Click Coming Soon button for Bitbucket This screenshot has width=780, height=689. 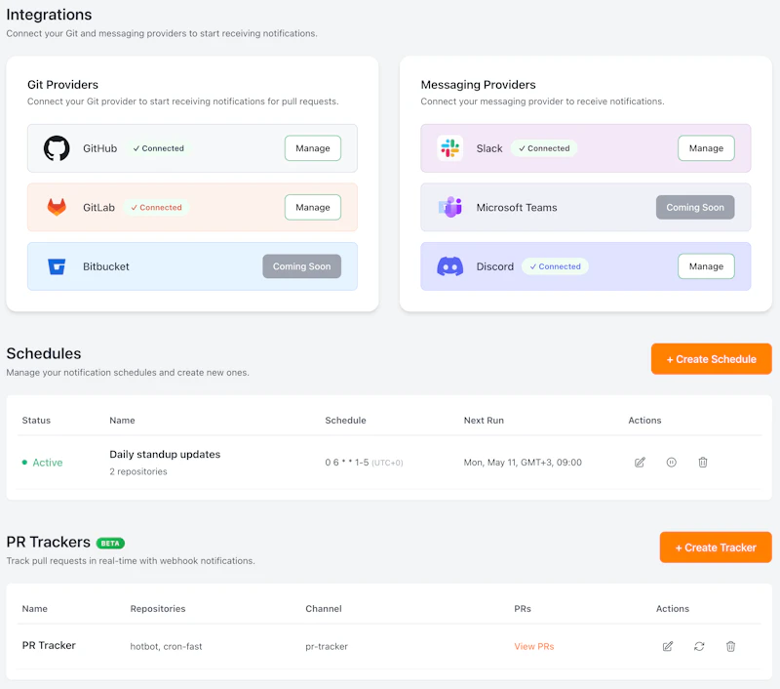301,266
